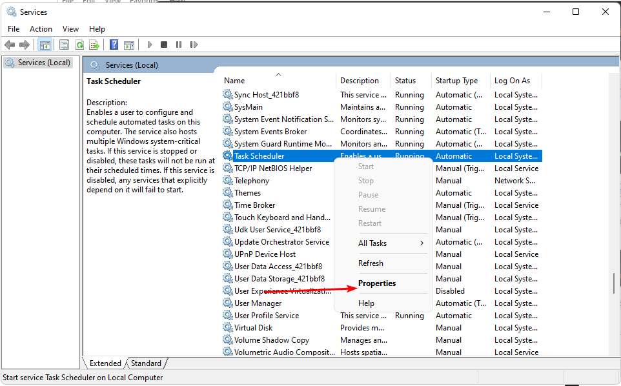Click the toolbar Refresh icon

79,45
